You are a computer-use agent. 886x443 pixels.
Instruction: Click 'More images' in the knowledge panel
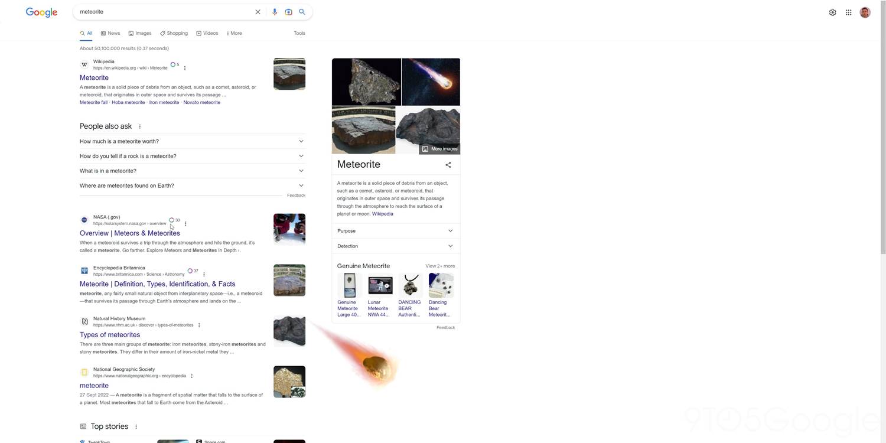tap(440, 149)
